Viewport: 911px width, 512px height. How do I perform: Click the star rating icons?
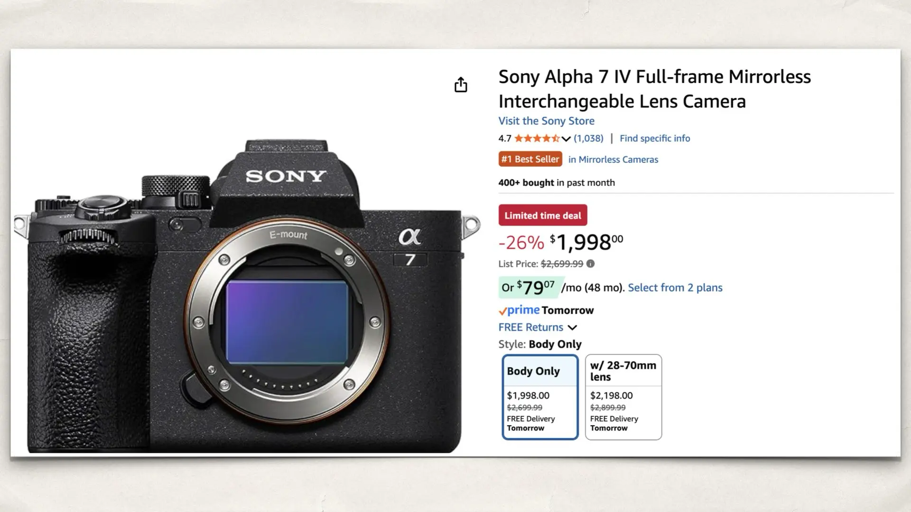[x=537, y=138]
